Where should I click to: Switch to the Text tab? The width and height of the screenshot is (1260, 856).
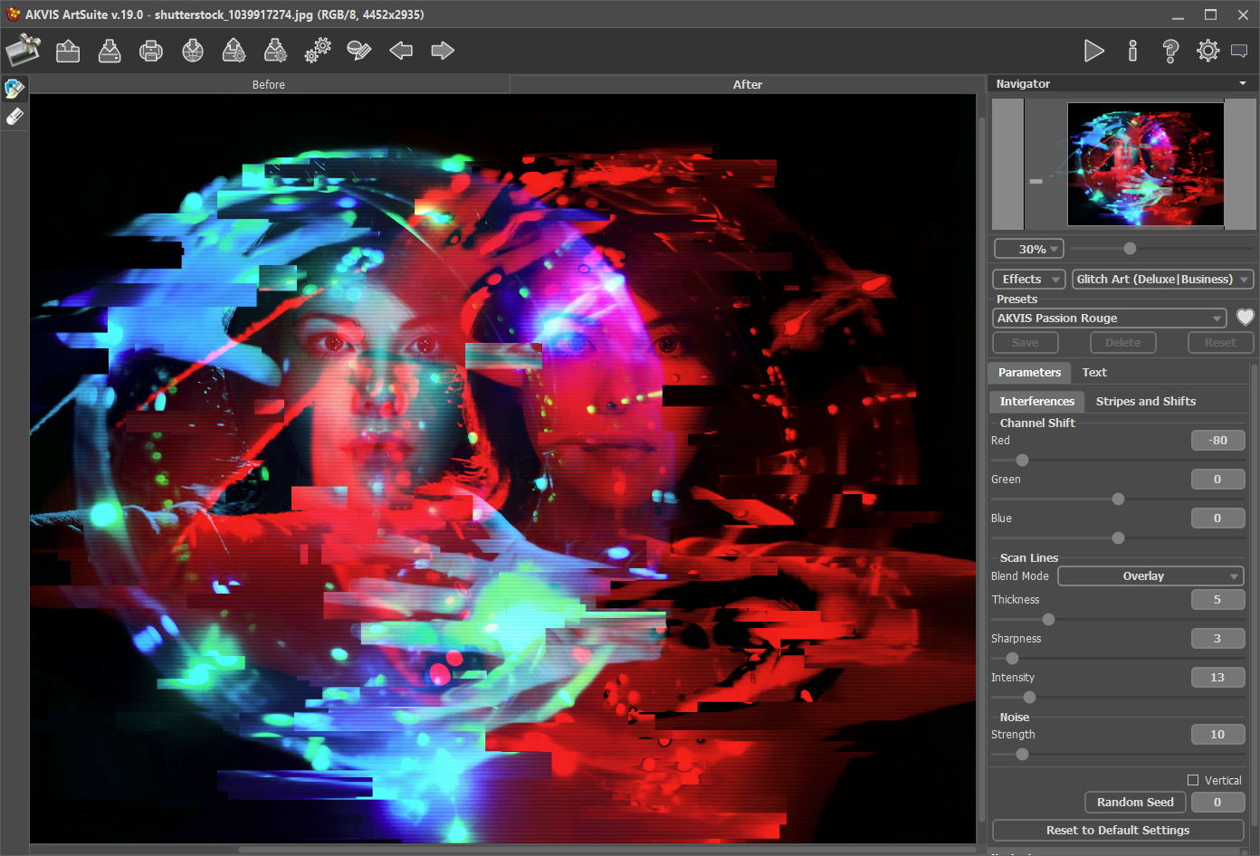[x=1094, y=372]
